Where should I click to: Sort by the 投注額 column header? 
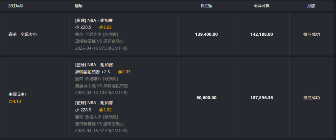click(x=206, y=6)
